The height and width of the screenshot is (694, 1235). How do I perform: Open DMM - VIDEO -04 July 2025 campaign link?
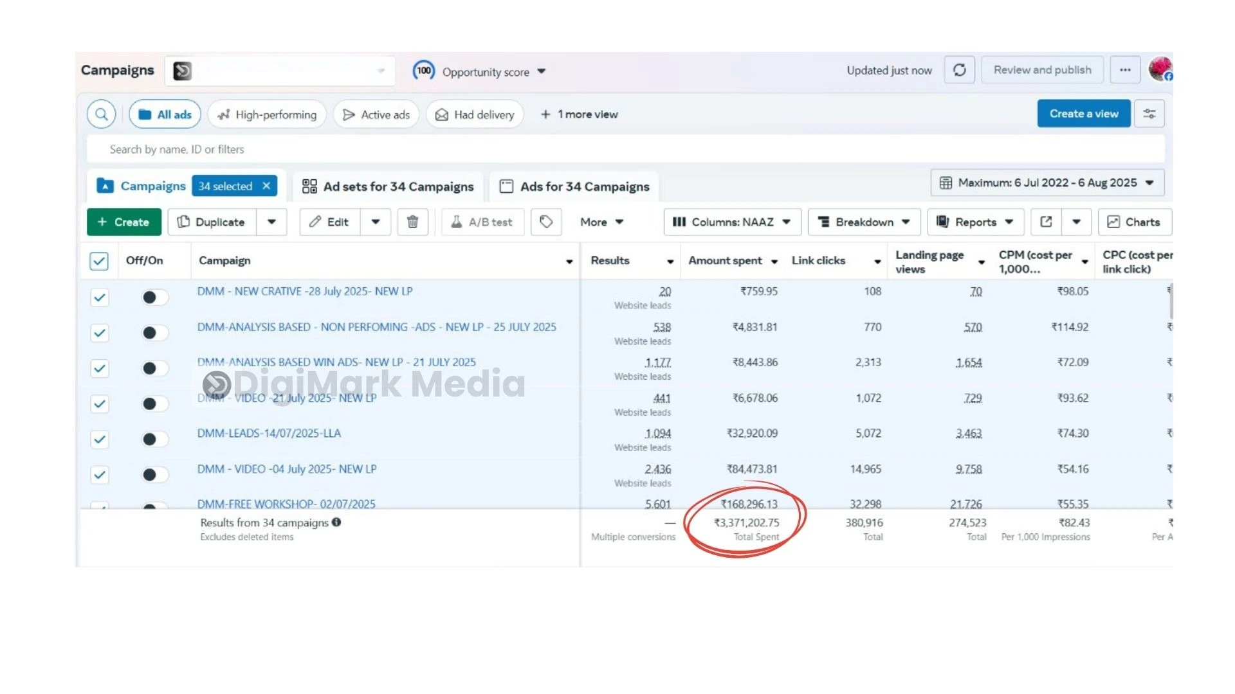click(x=287, y=469)
